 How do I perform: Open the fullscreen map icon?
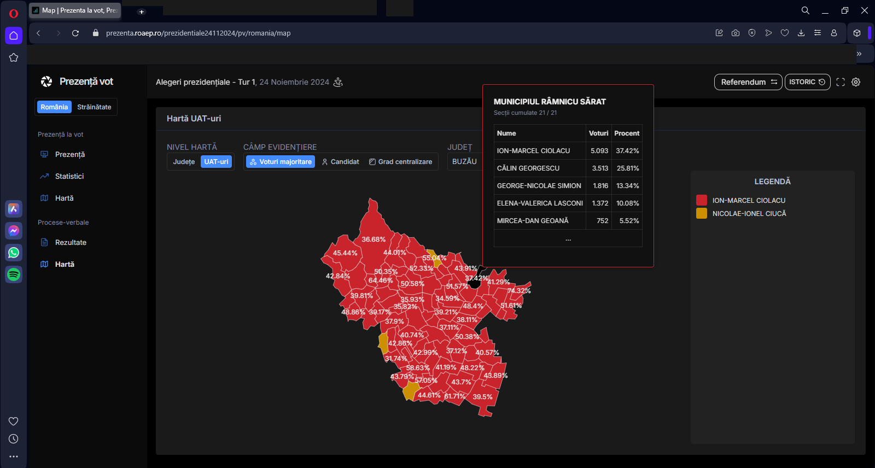coord(841,82)
